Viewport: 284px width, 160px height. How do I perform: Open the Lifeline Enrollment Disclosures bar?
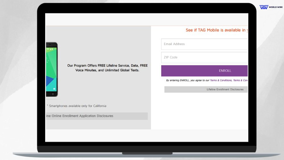(x=206, y=89)
